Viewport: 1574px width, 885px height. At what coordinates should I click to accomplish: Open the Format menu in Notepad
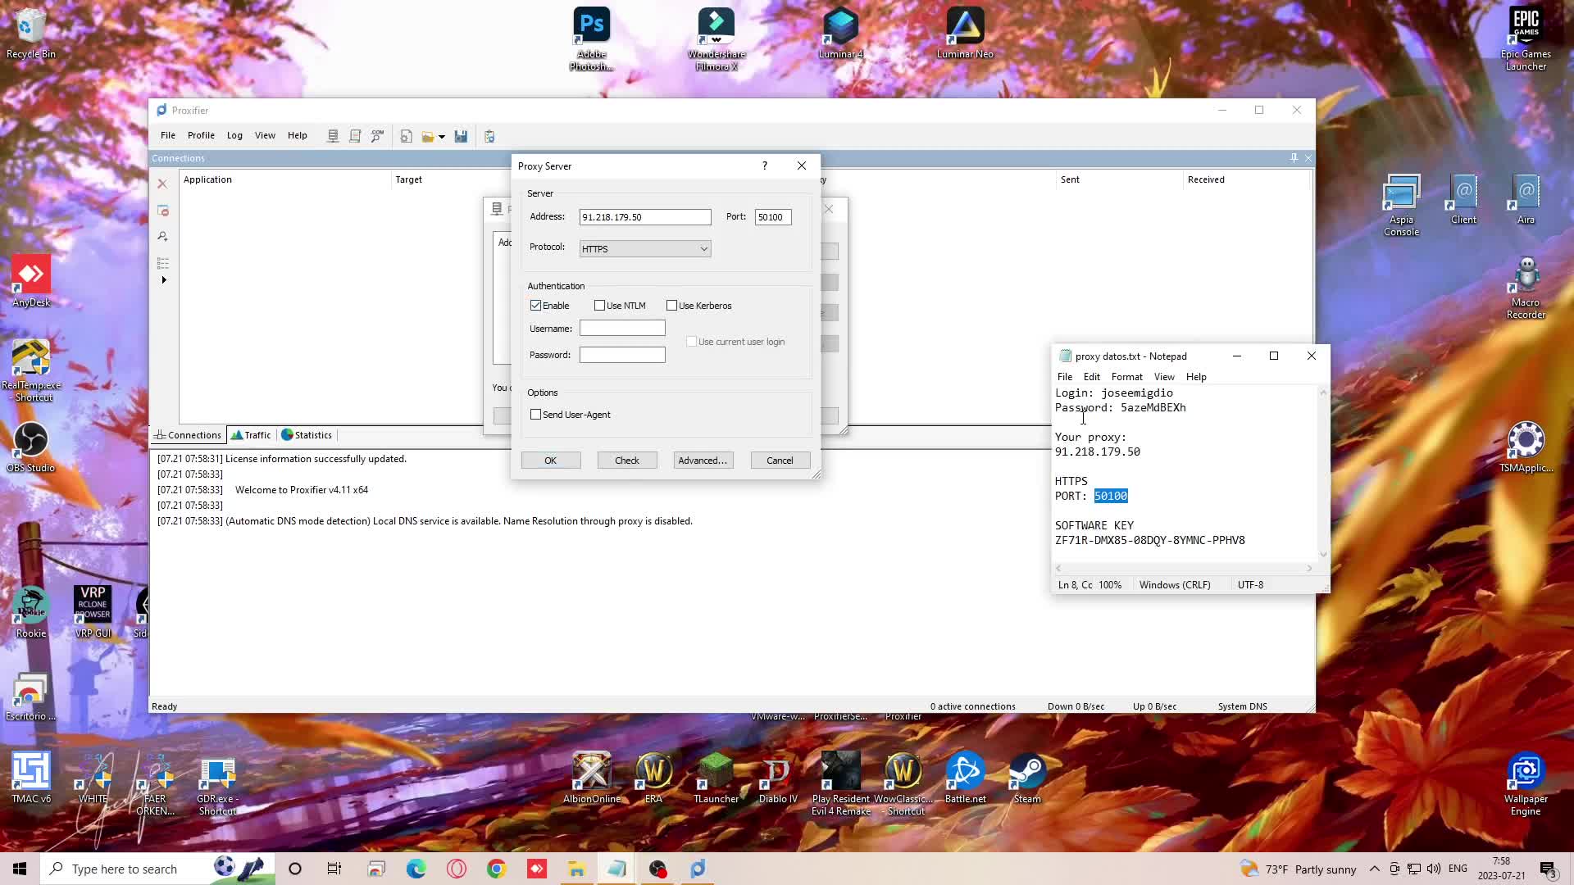point(1126,377)
